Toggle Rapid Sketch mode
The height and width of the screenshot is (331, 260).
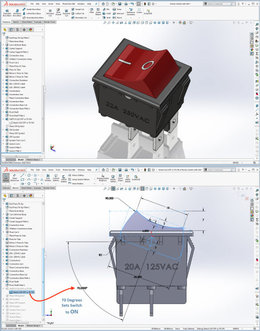(127, 179)
